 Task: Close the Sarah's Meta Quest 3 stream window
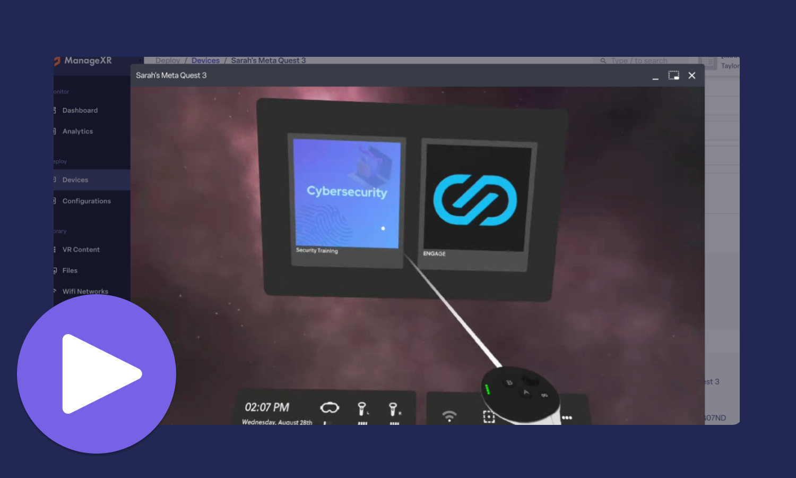point(692,75)
